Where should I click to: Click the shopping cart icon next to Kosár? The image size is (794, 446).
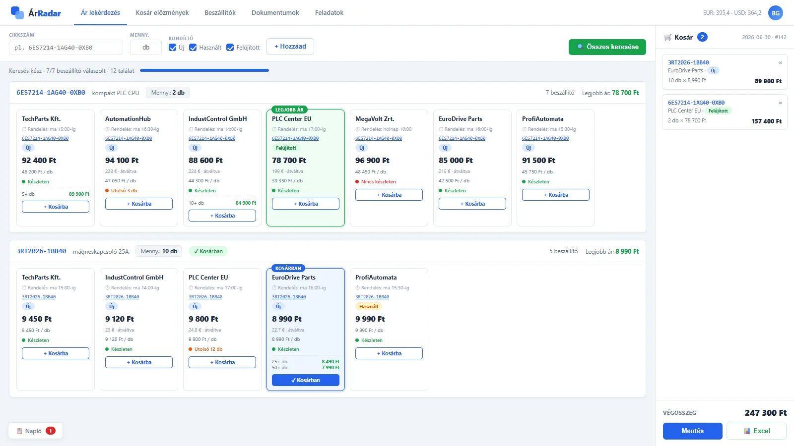[x=668, y=37]
